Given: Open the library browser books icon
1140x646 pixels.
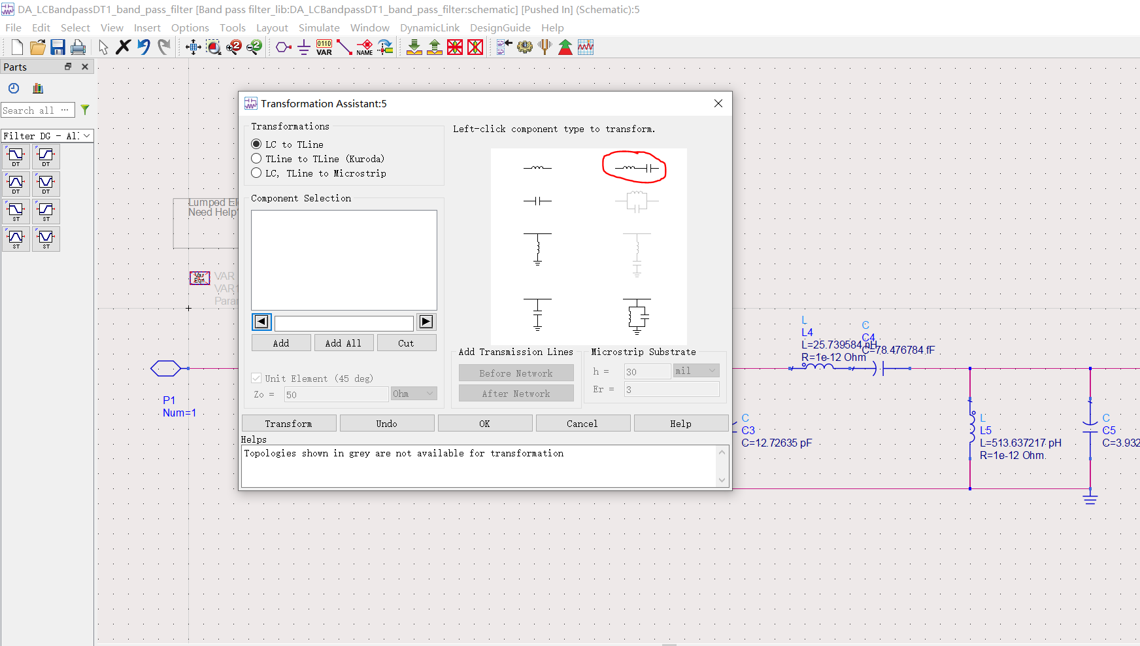Looking at the screenshot, I should point(38,88).
